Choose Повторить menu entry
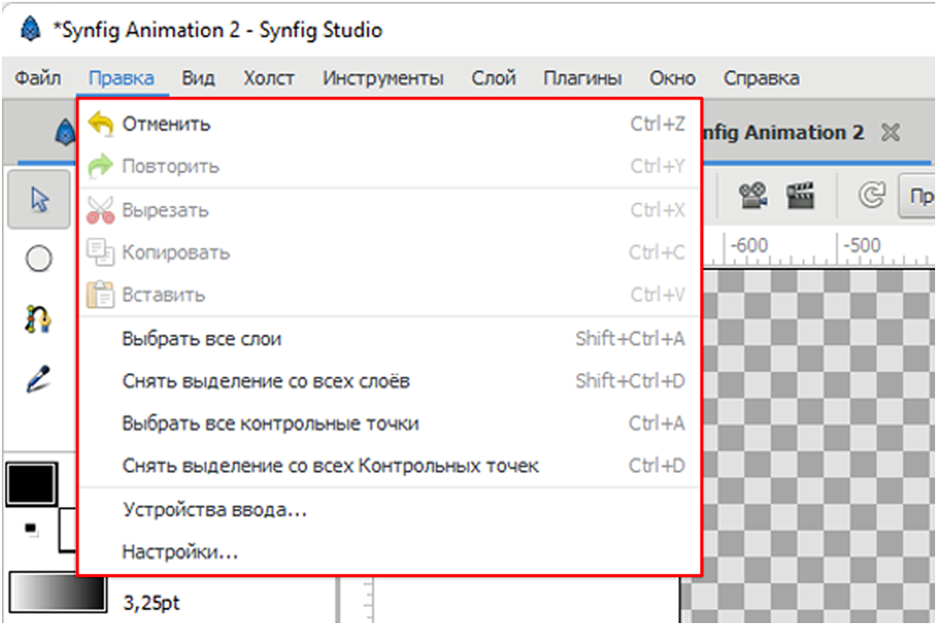Image resolution: width=937 pixels, height=625 pixels. [x=390, y=166]
